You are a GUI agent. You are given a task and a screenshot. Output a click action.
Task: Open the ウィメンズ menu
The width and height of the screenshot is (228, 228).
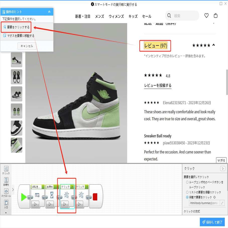[x=116, y=16]
